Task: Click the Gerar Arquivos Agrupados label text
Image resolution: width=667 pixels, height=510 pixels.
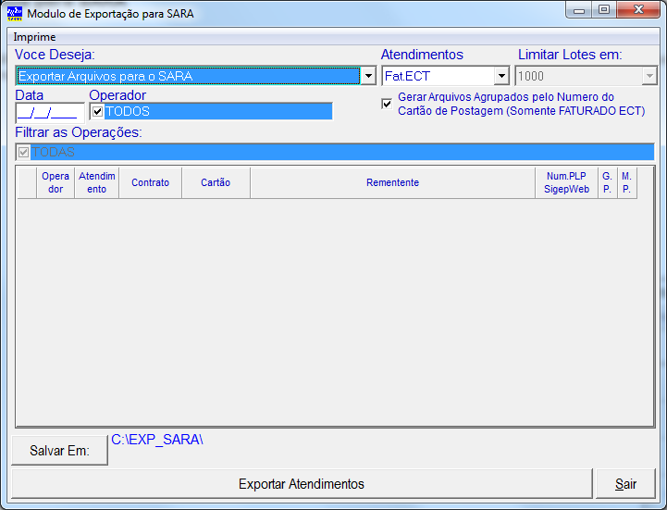Action: tap(521, 104)
